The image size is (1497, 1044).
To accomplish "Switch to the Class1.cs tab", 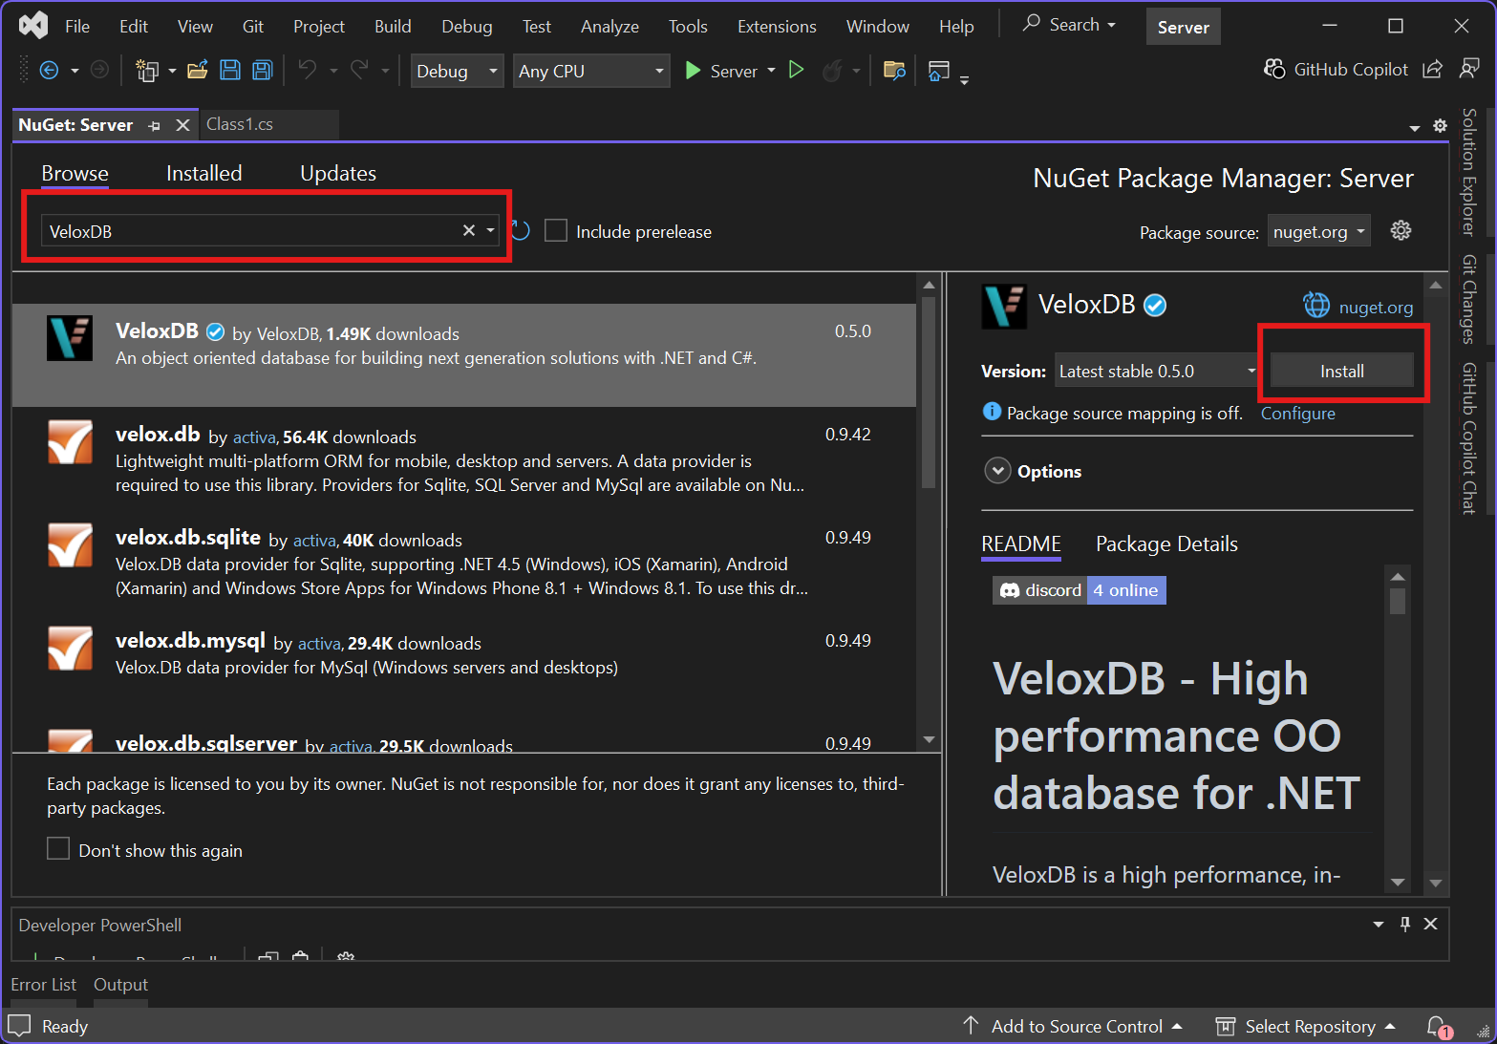I will 240,124.
